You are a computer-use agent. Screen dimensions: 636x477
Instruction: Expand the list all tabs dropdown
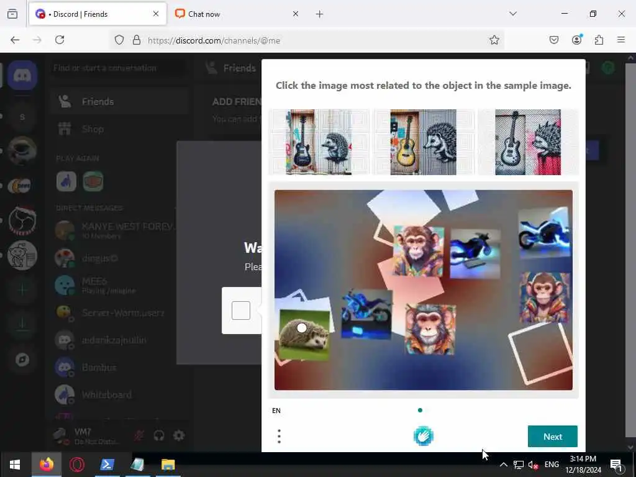pyautogui.click(x=513, y=14)
